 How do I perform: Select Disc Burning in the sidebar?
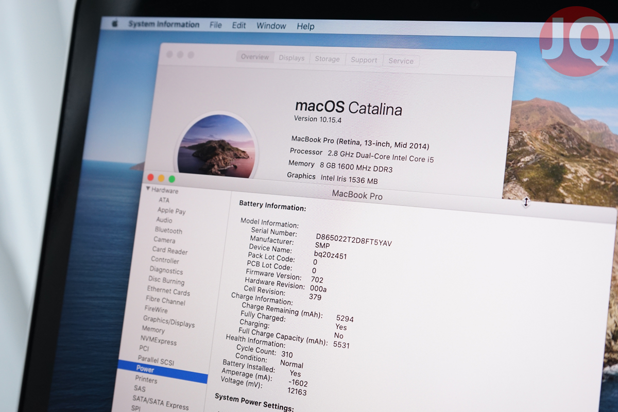click(x=166, y=281)
